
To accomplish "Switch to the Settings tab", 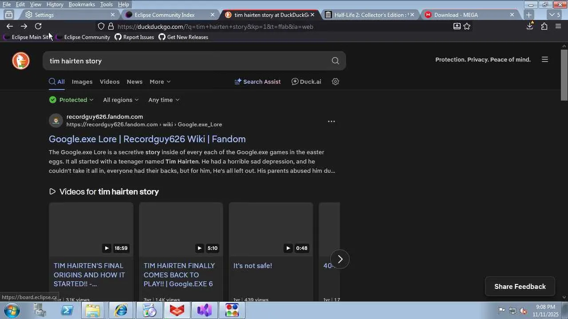I will 69,15.
